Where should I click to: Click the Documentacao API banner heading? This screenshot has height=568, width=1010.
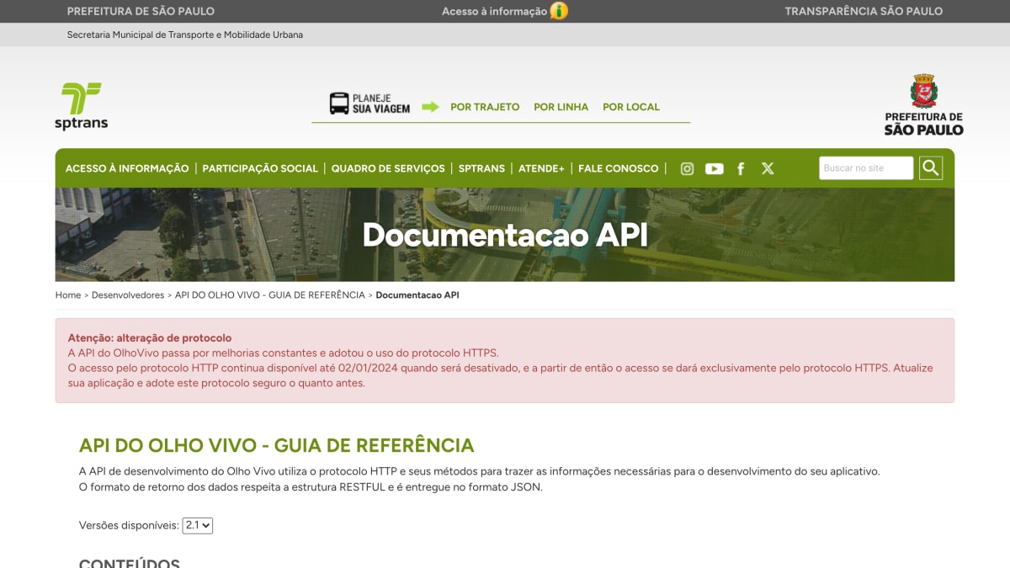pyautogui.click(x=505, y=235)
